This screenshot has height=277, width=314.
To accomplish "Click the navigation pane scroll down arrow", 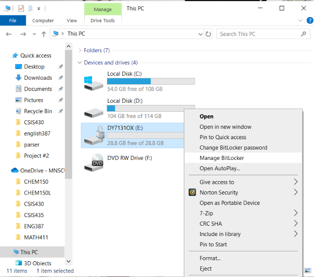I will point(68,261).
